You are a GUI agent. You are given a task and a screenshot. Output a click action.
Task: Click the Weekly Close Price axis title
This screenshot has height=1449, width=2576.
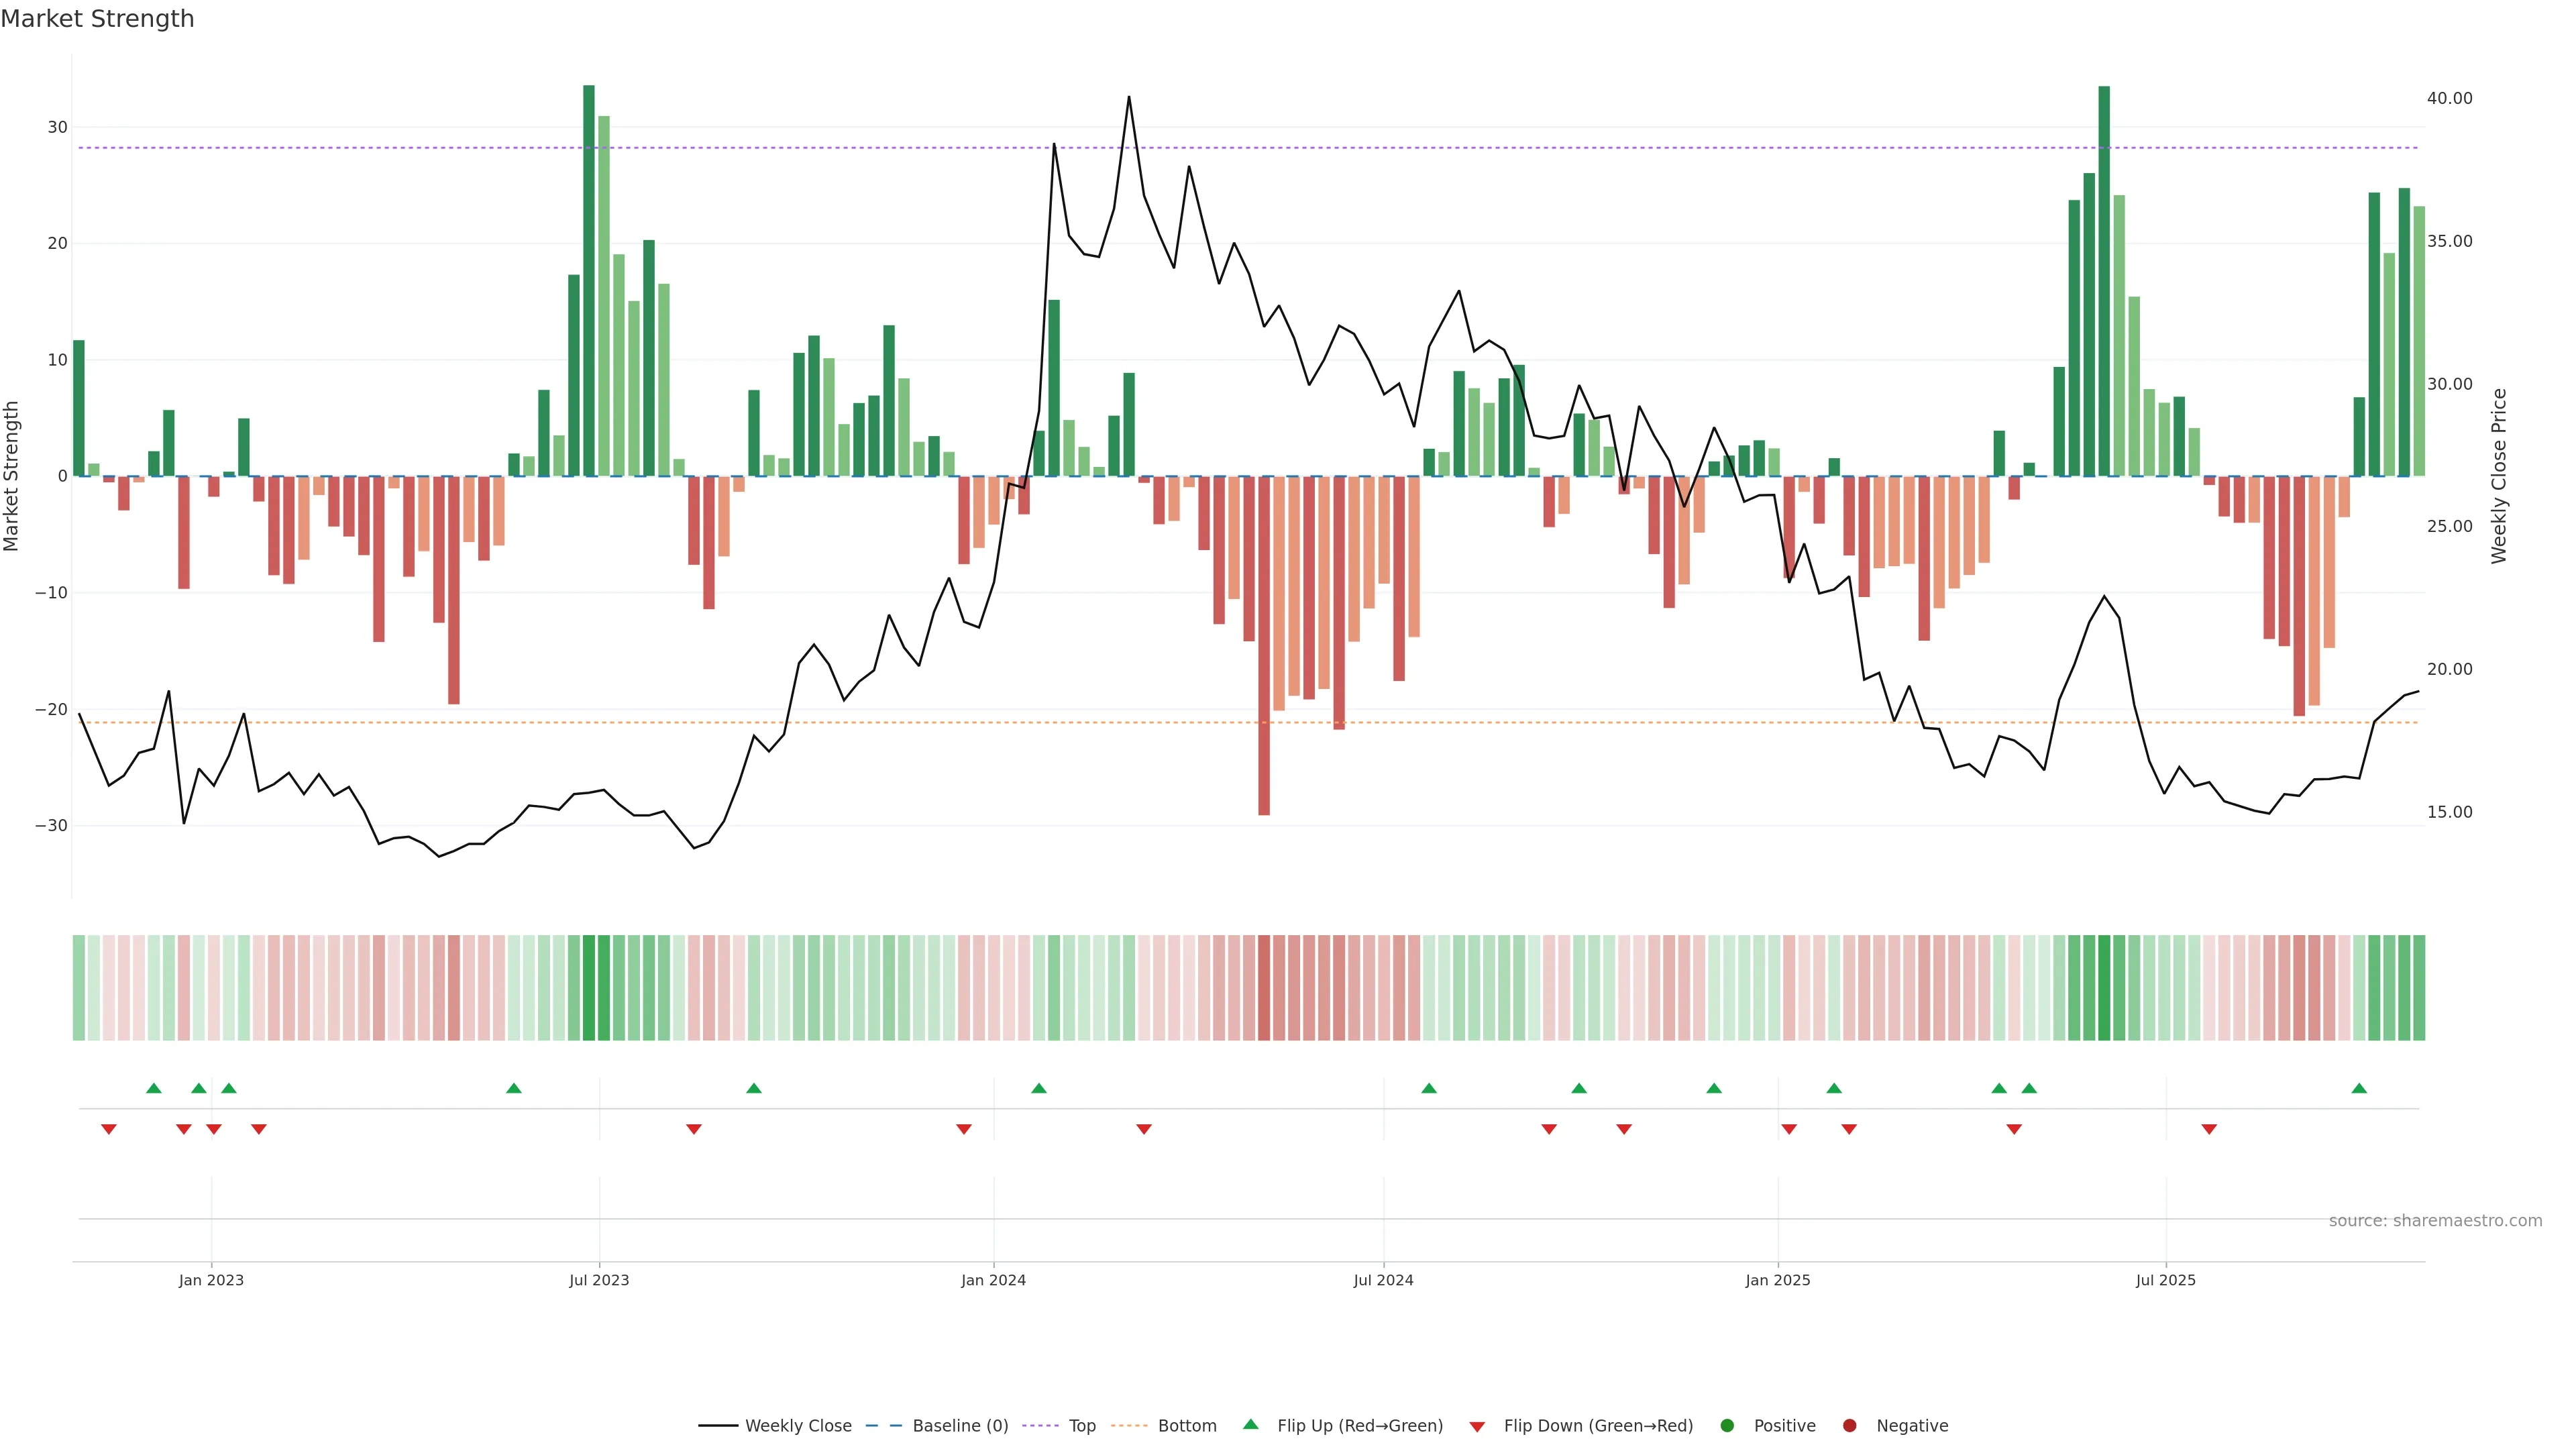pos(2499,476)
